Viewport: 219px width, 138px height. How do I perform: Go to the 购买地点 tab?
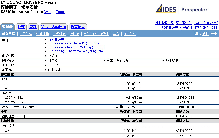point(78,27)
